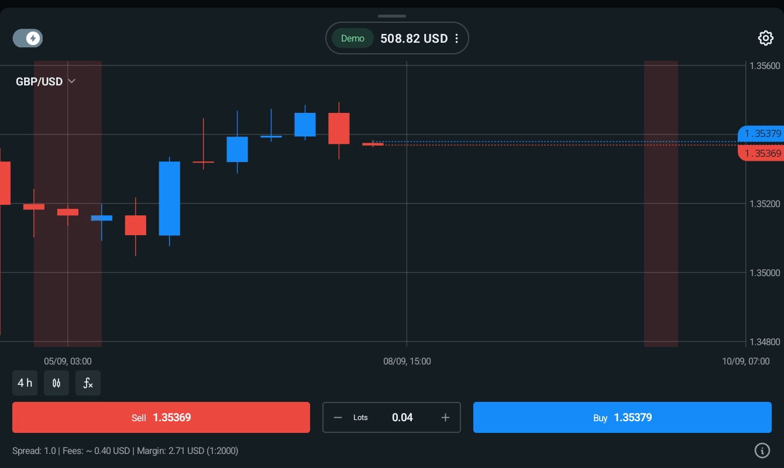Click the 08/09, 15:00 time label
This screenshot has height=468, width=784.
point(407,362)
